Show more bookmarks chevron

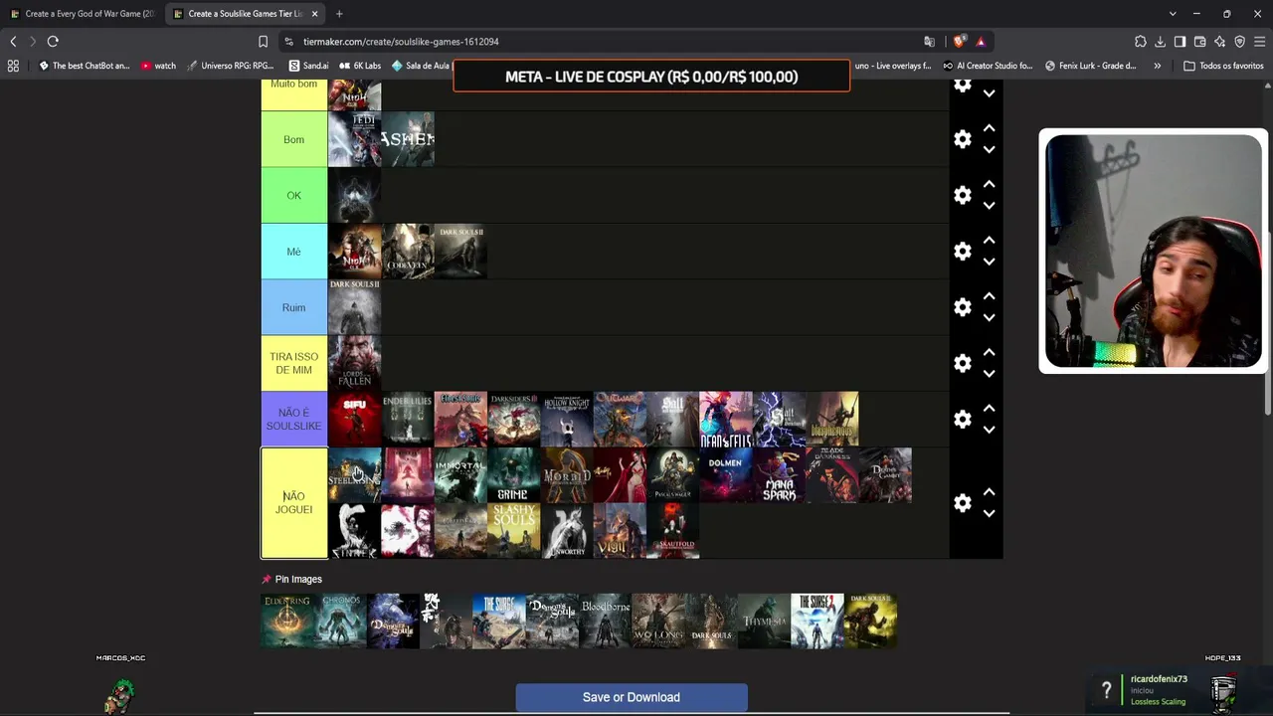pyautogui.click(x=1157, y=66)
